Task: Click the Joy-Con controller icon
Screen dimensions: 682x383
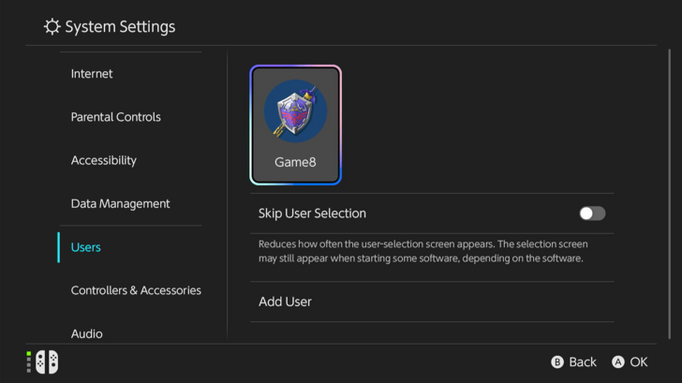Action: coord(46,361)
